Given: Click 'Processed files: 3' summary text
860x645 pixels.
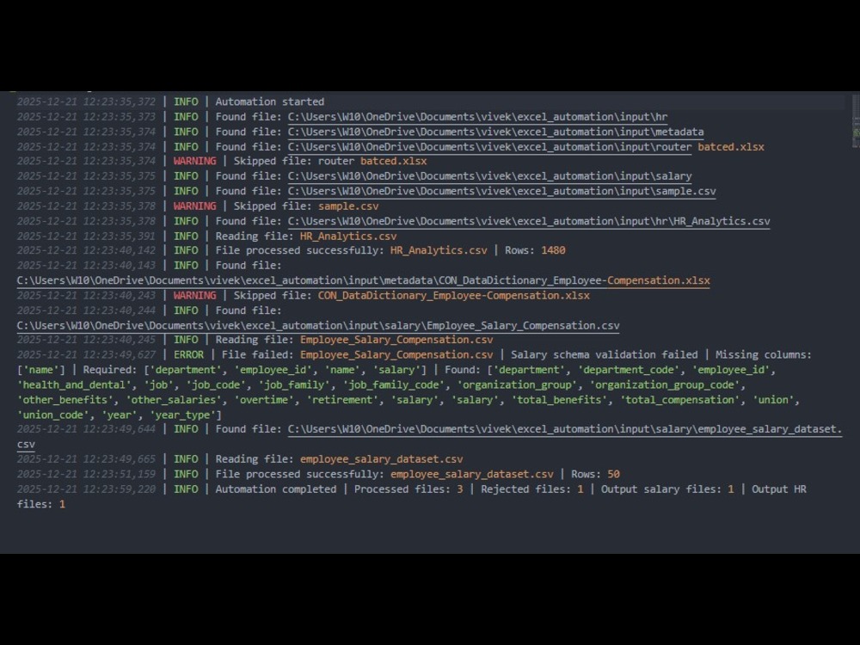Looking at the screenshot, I should [408, 489].
